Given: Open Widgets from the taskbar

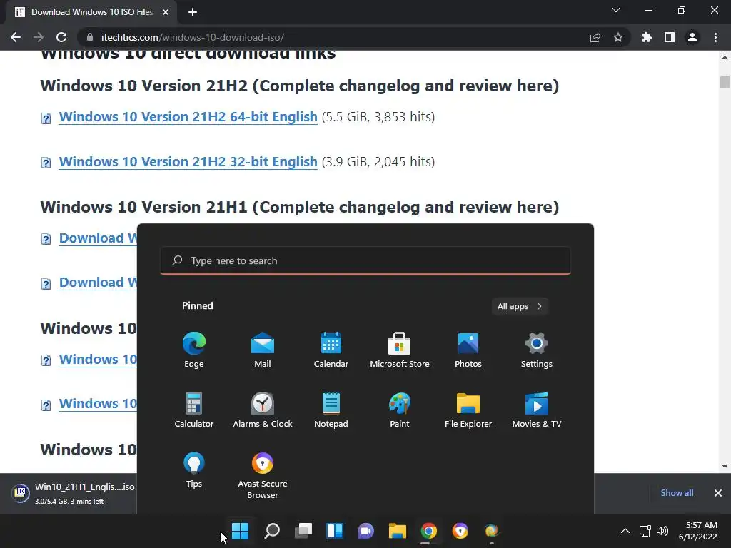Looking at the screenshot, I should [x=334, y=531].
